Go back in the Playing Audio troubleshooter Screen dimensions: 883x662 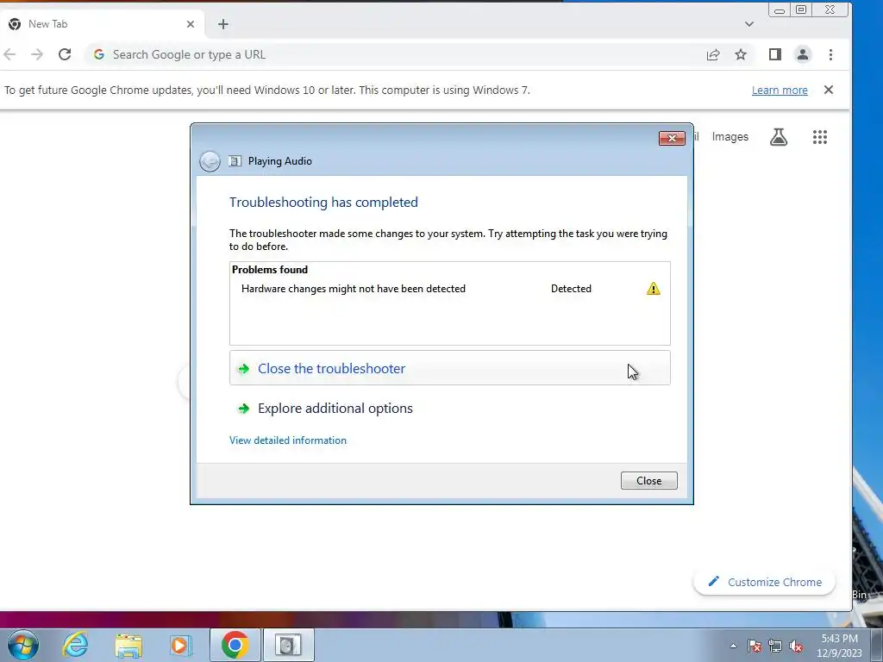coord(210,161)
